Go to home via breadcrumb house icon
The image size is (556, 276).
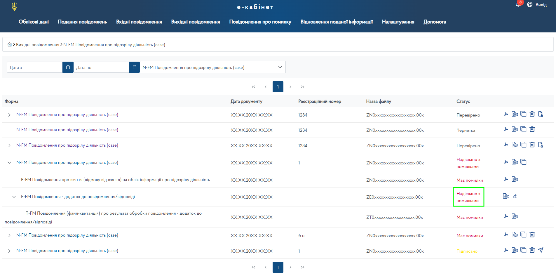pos(10,44)
